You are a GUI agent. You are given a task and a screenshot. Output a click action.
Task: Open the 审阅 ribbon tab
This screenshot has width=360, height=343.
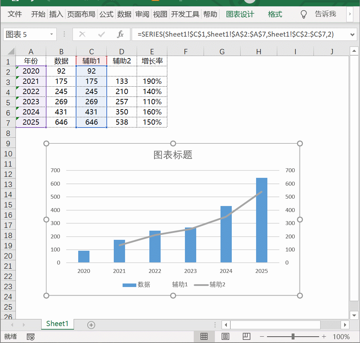click(x=142, y=14)
